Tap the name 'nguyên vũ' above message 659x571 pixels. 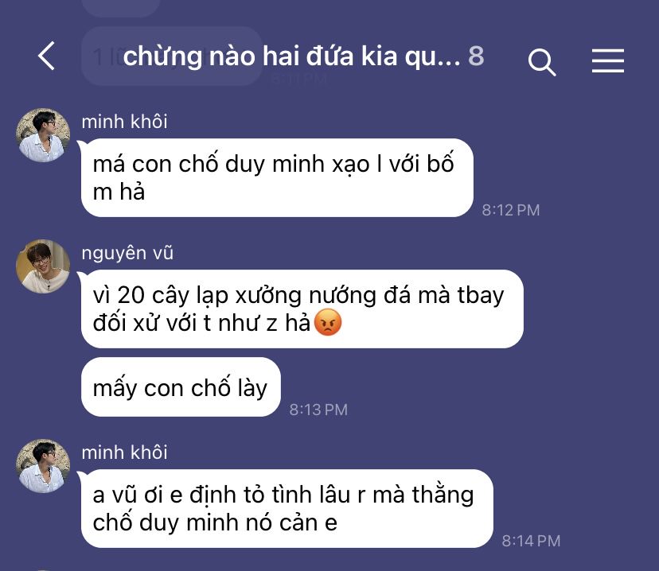127,253
